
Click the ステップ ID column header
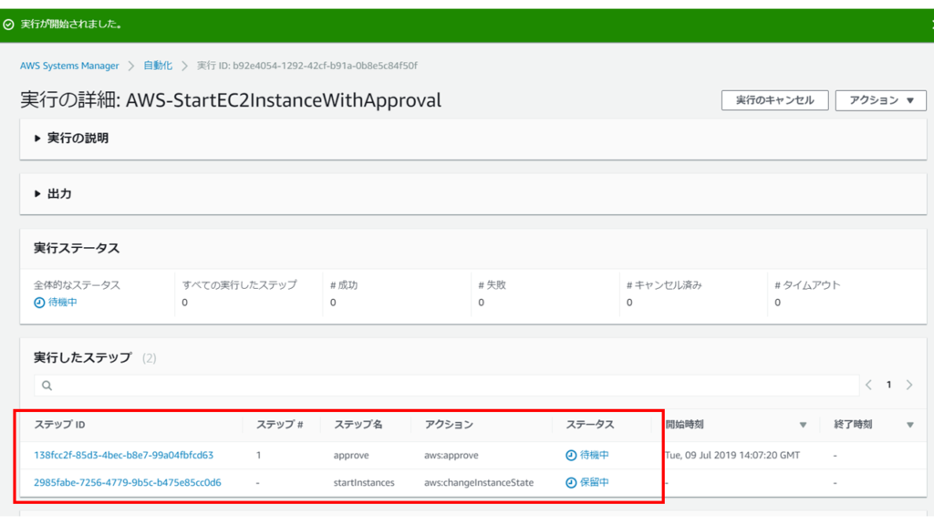(59, 425)
